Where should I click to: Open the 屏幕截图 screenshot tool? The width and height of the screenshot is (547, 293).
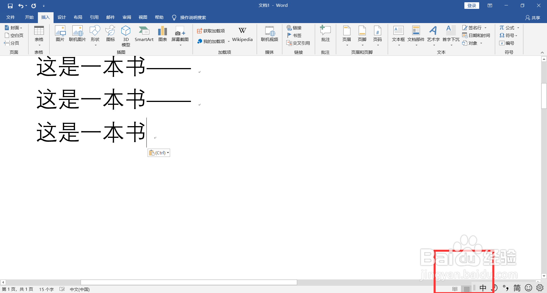[x=180, y=36]
